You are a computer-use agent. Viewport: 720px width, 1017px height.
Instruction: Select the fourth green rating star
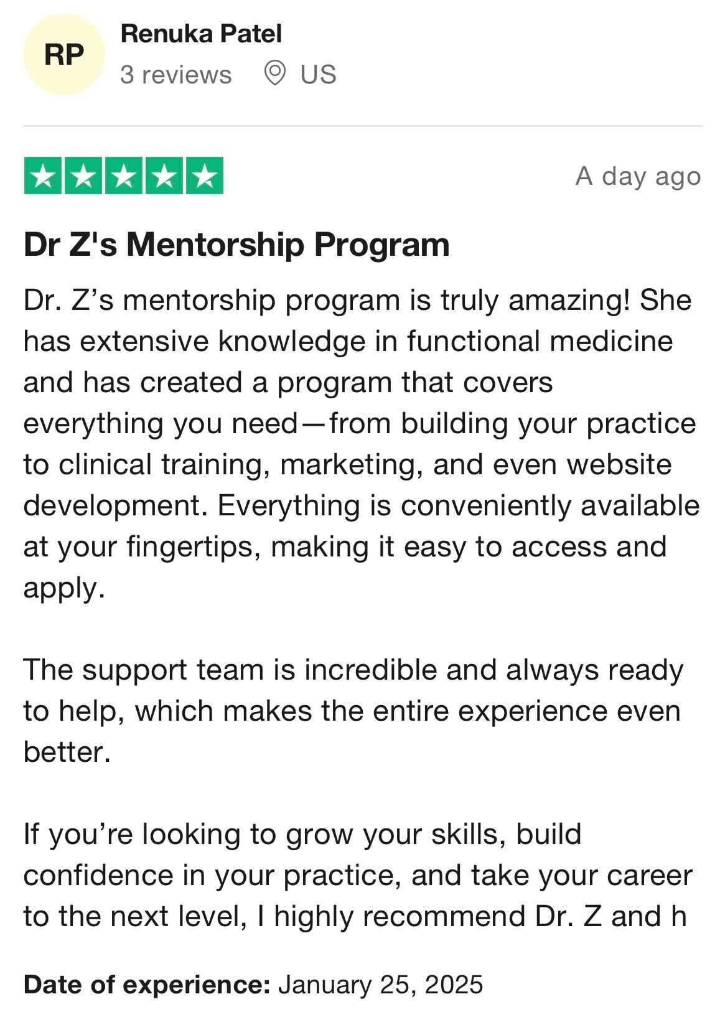point(164,176)
